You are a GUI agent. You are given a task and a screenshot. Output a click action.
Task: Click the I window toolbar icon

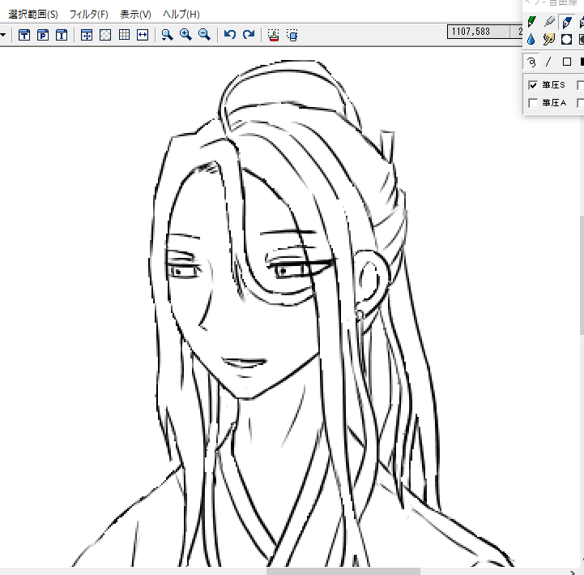[62, 35]
